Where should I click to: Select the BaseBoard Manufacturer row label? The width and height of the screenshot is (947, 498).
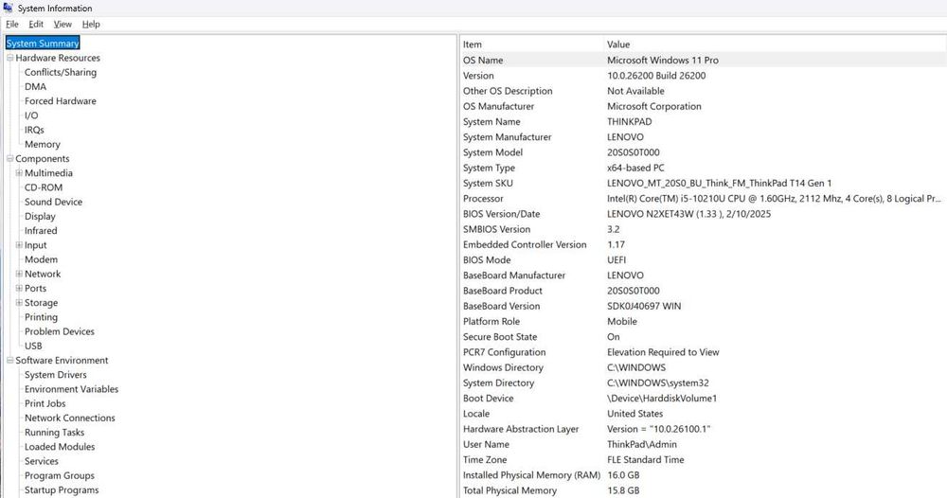point(514,276)
